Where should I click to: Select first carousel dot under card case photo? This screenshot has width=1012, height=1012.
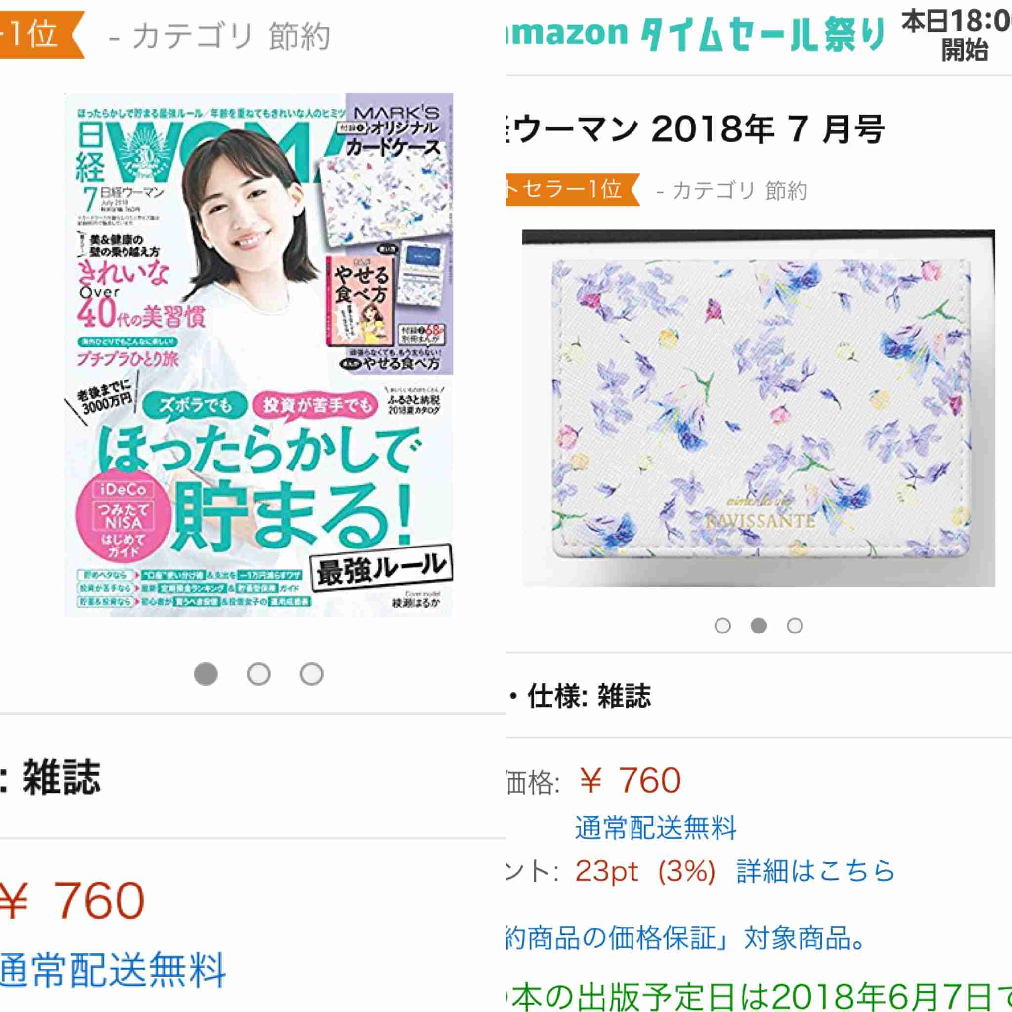click(x=722, y=626)
